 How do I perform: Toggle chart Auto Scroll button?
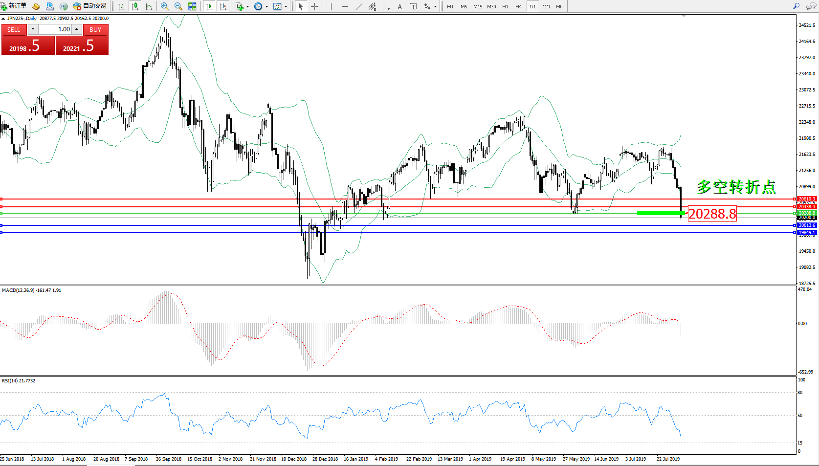click(x=209, y=6)
